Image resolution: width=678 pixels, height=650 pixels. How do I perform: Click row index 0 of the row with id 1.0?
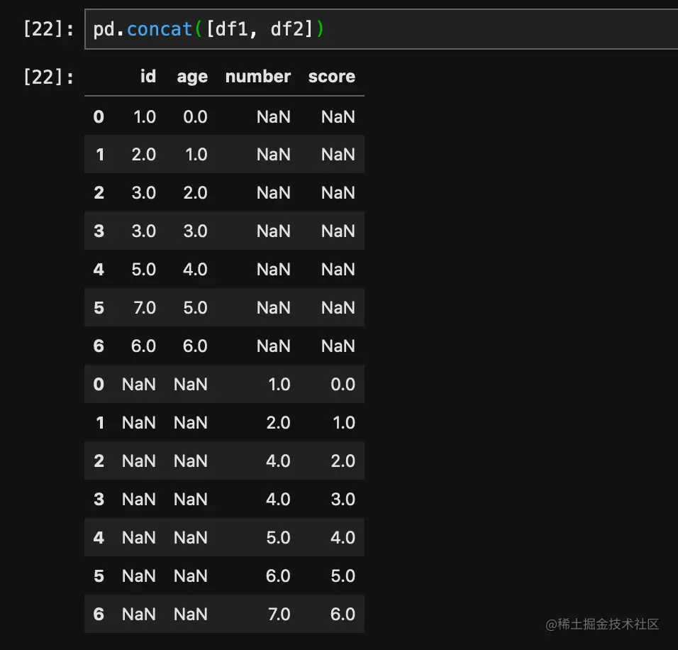coord(99,116)
